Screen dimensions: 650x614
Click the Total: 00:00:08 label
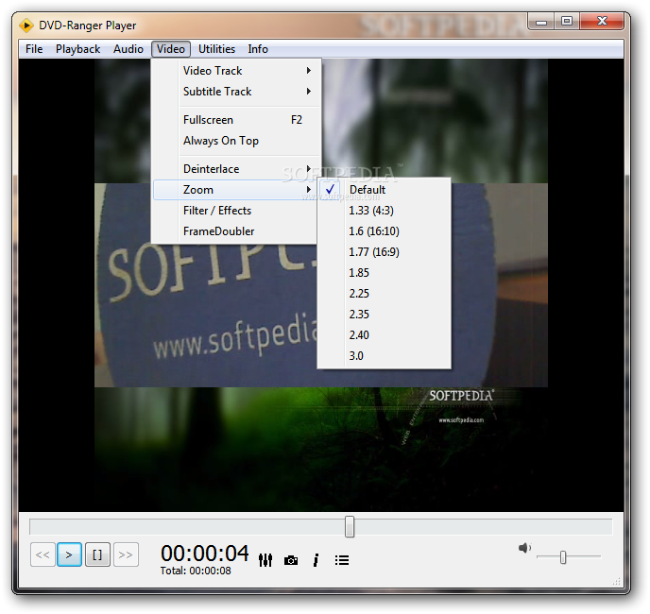[x=196, y=571]
